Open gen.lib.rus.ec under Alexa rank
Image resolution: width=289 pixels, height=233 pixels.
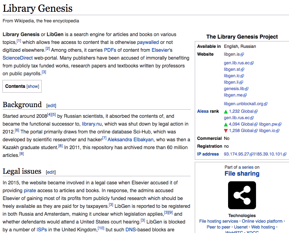pyautogui.click(x=237, y=118)
